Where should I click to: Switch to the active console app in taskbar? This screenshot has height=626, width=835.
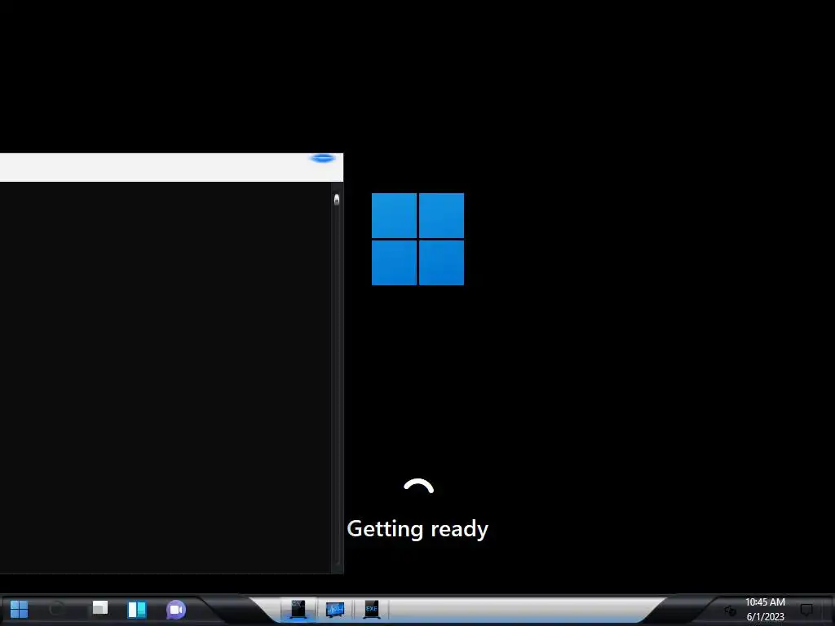tap(298, 609)
